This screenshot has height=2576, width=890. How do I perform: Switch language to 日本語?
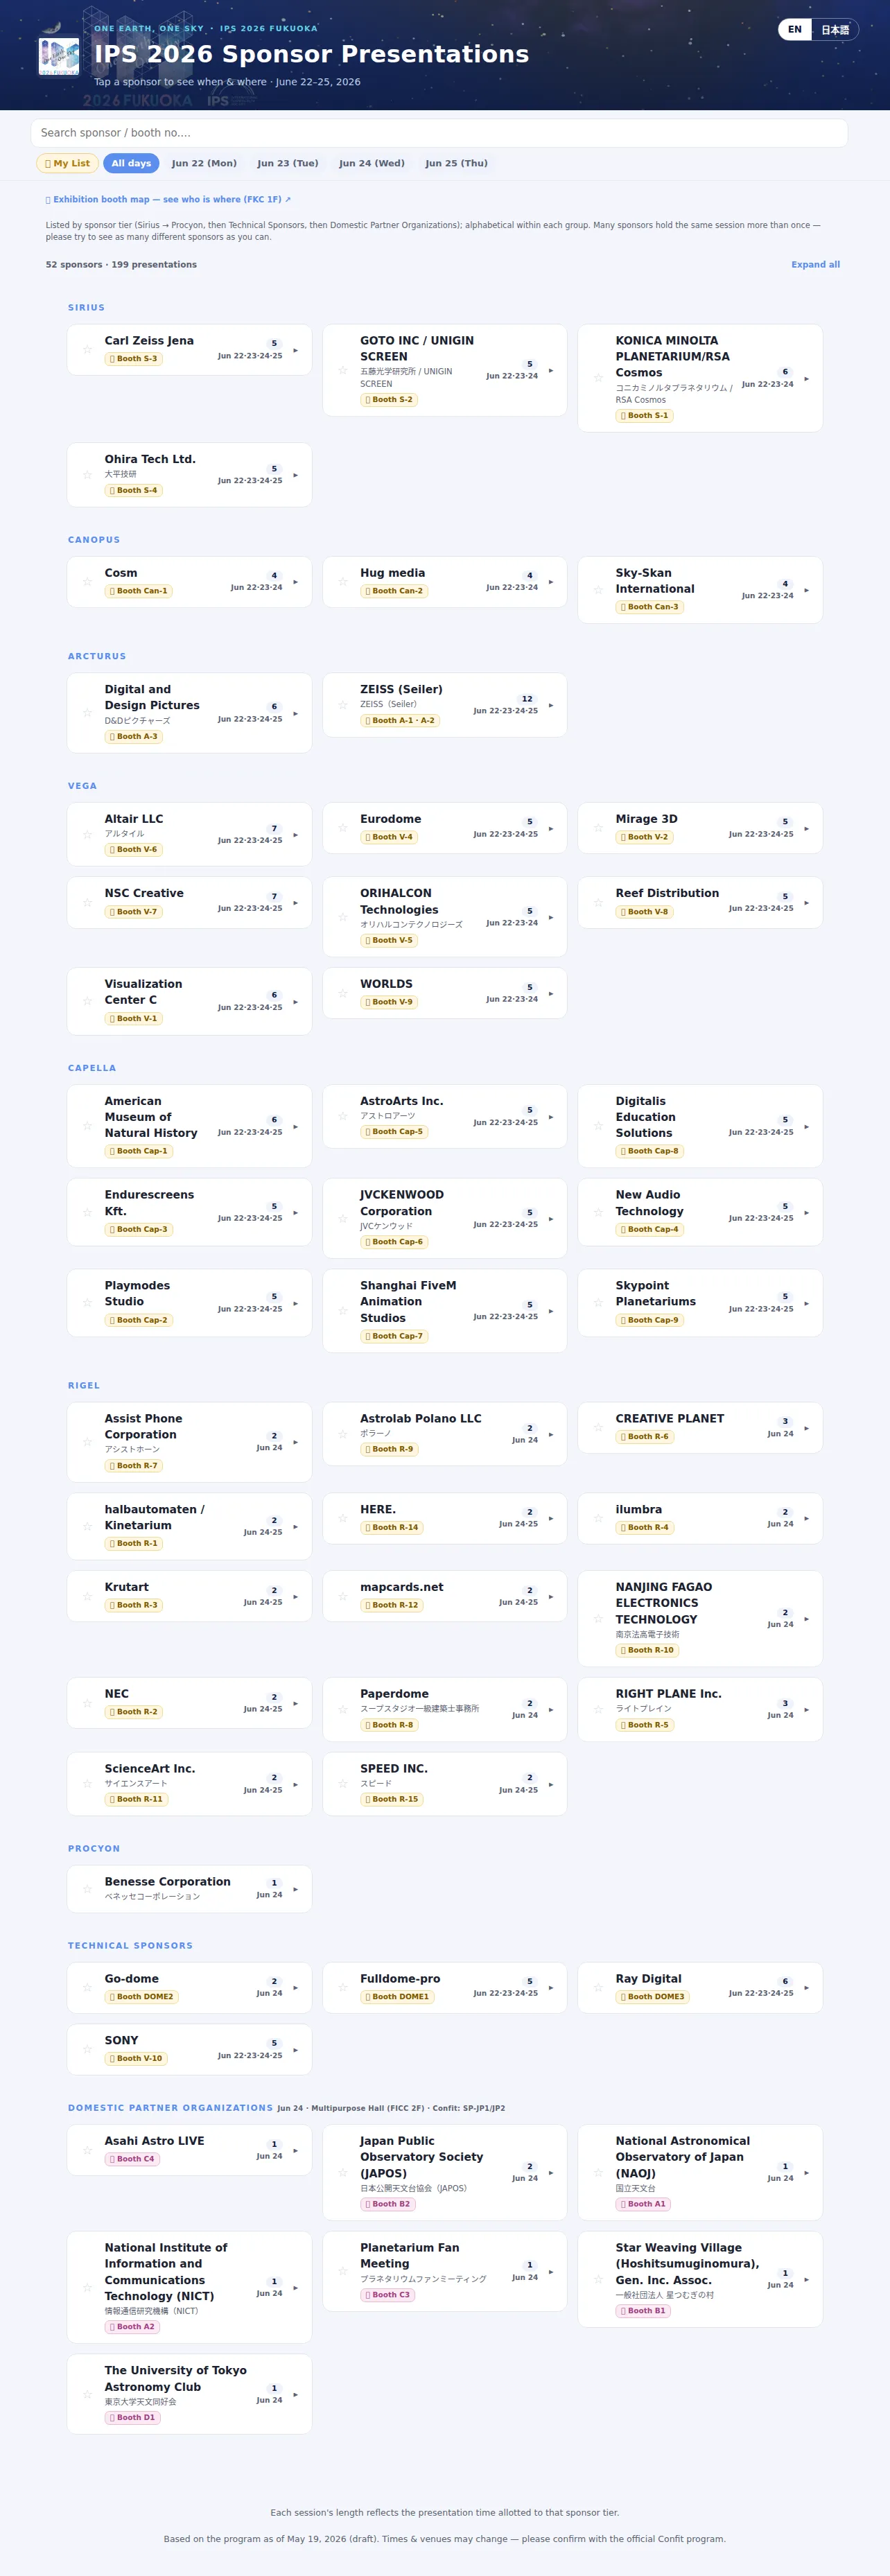(835, 30)
